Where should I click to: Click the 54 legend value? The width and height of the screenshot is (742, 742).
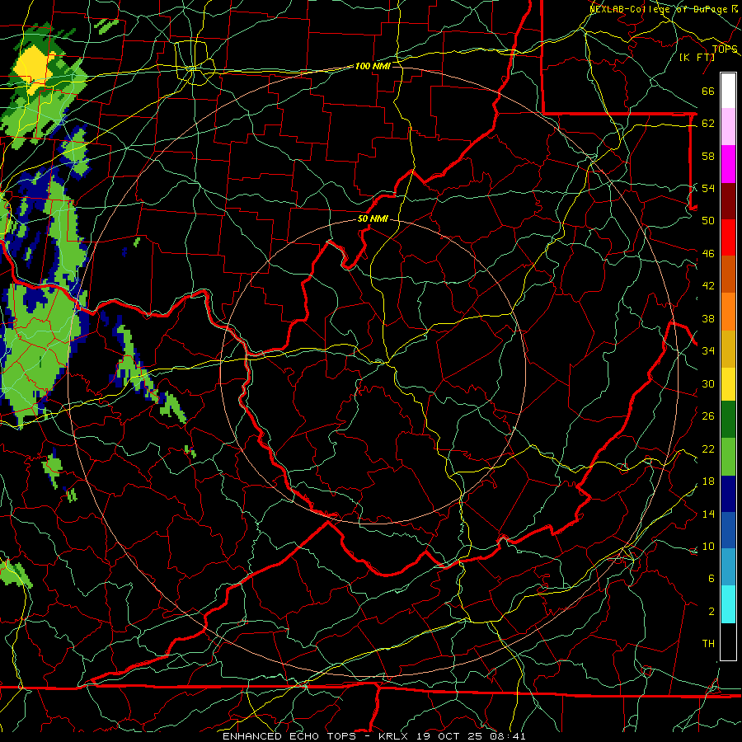tap(708, 188)
